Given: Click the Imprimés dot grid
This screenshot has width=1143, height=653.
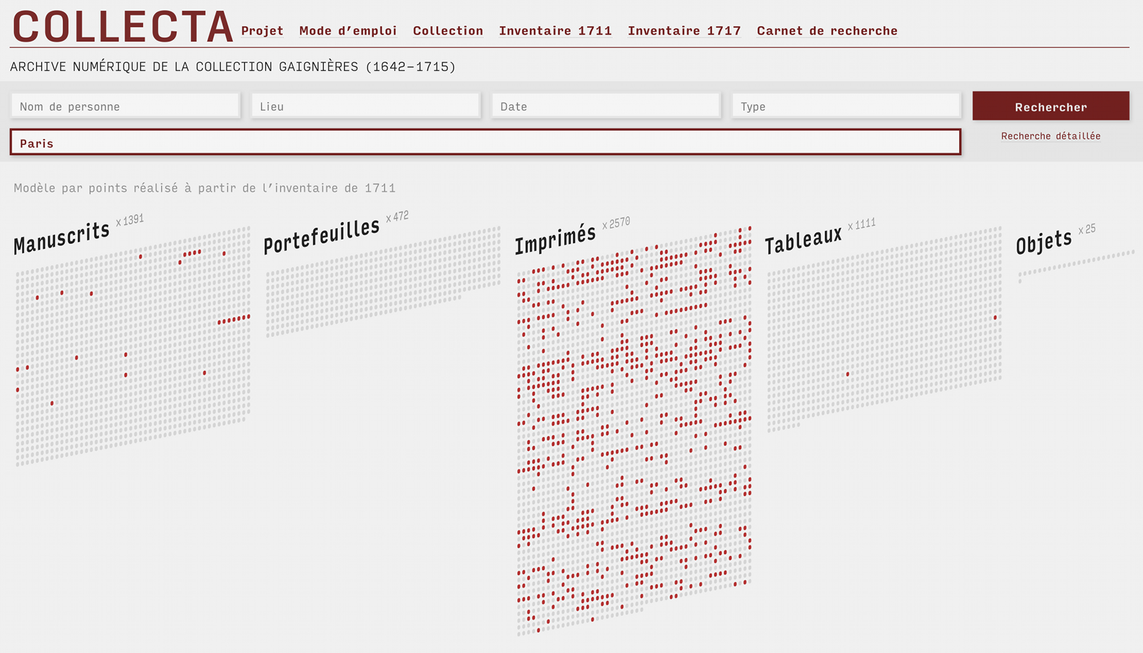Looking at the screenshot, I should [634, 430].
